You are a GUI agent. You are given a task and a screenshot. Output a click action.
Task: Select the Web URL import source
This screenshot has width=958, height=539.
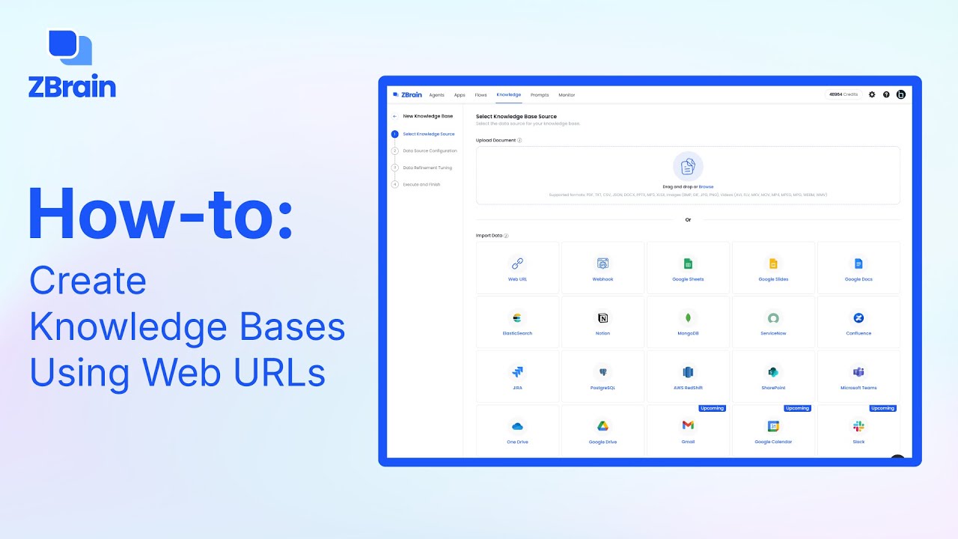(x=517, y=268)
